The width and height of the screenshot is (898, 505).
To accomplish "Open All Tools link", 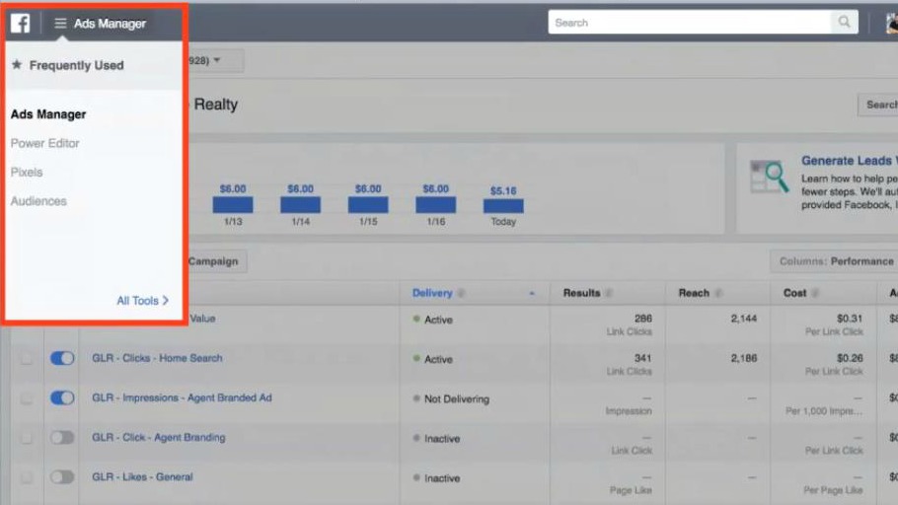I will click(x=137, y=301).
